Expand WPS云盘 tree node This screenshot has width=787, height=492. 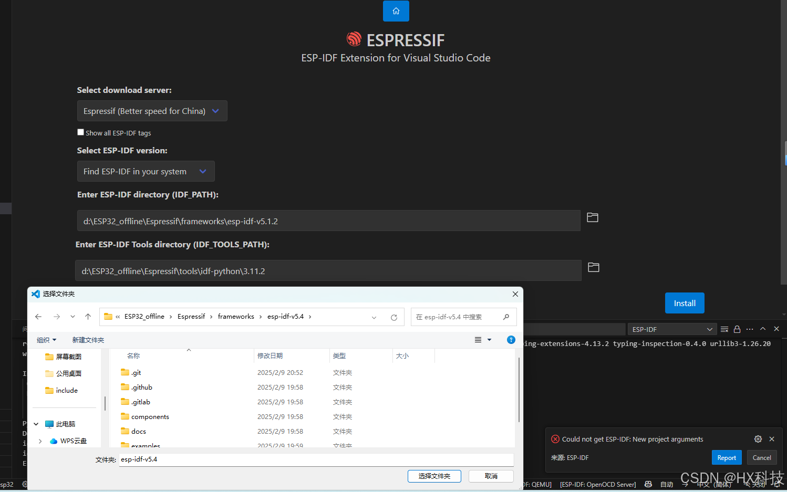[x=40, y=441]
